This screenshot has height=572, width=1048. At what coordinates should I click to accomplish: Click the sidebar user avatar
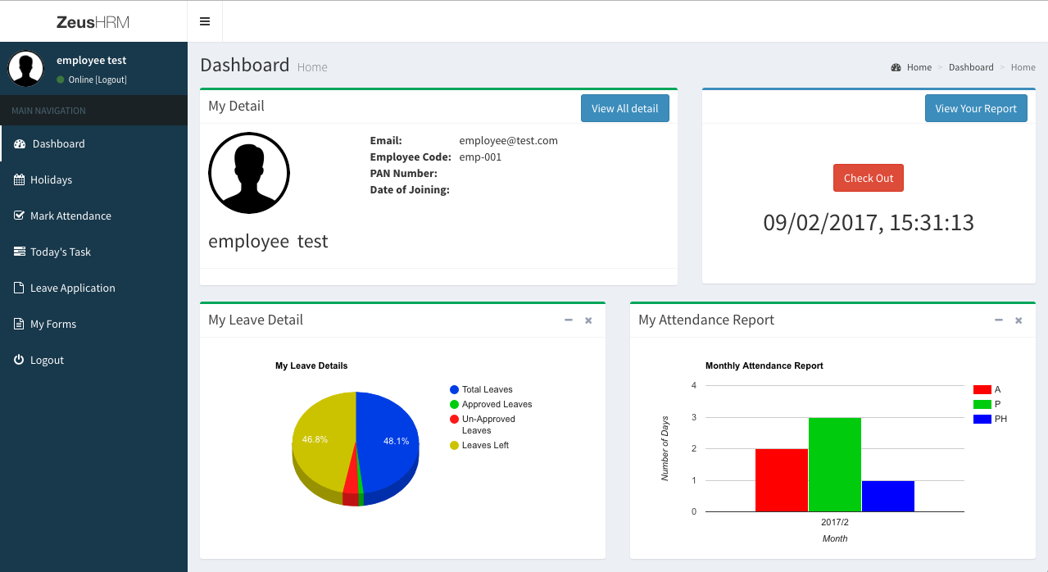(x=26, y=69)
